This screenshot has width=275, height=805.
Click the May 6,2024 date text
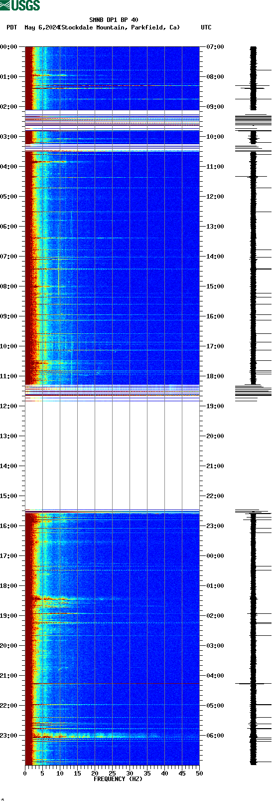[x=41, y=27]
